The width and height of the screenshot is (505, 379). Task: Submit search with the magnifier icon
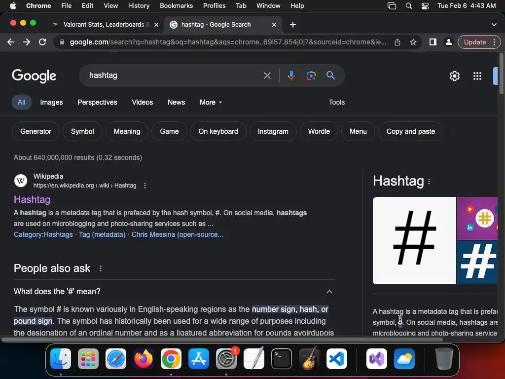coord(330,76)
